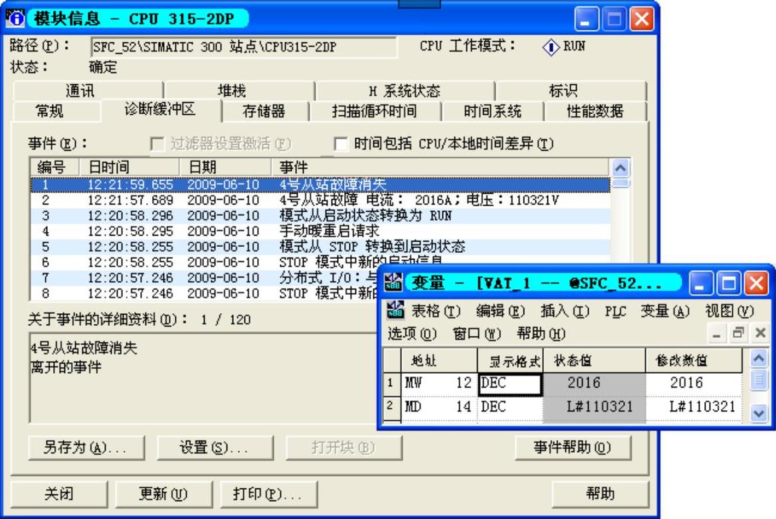Click the 打印(P)... button
Viewport: 776px width, 519px height.
268,494
